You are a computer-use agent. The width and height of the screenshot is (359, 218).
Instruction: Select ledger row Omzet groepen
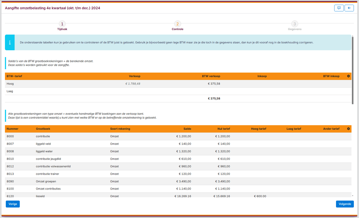[178, 182]
